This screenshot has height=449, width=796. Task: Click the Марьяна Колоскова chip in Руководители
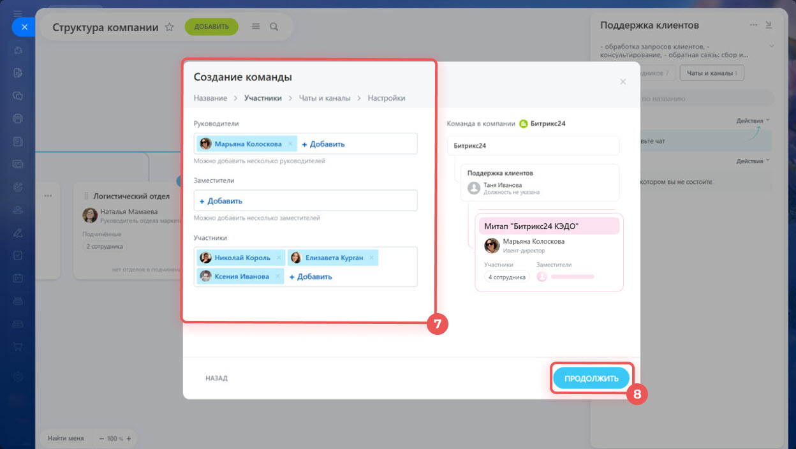pyautogui.click(x=247, y=144)
